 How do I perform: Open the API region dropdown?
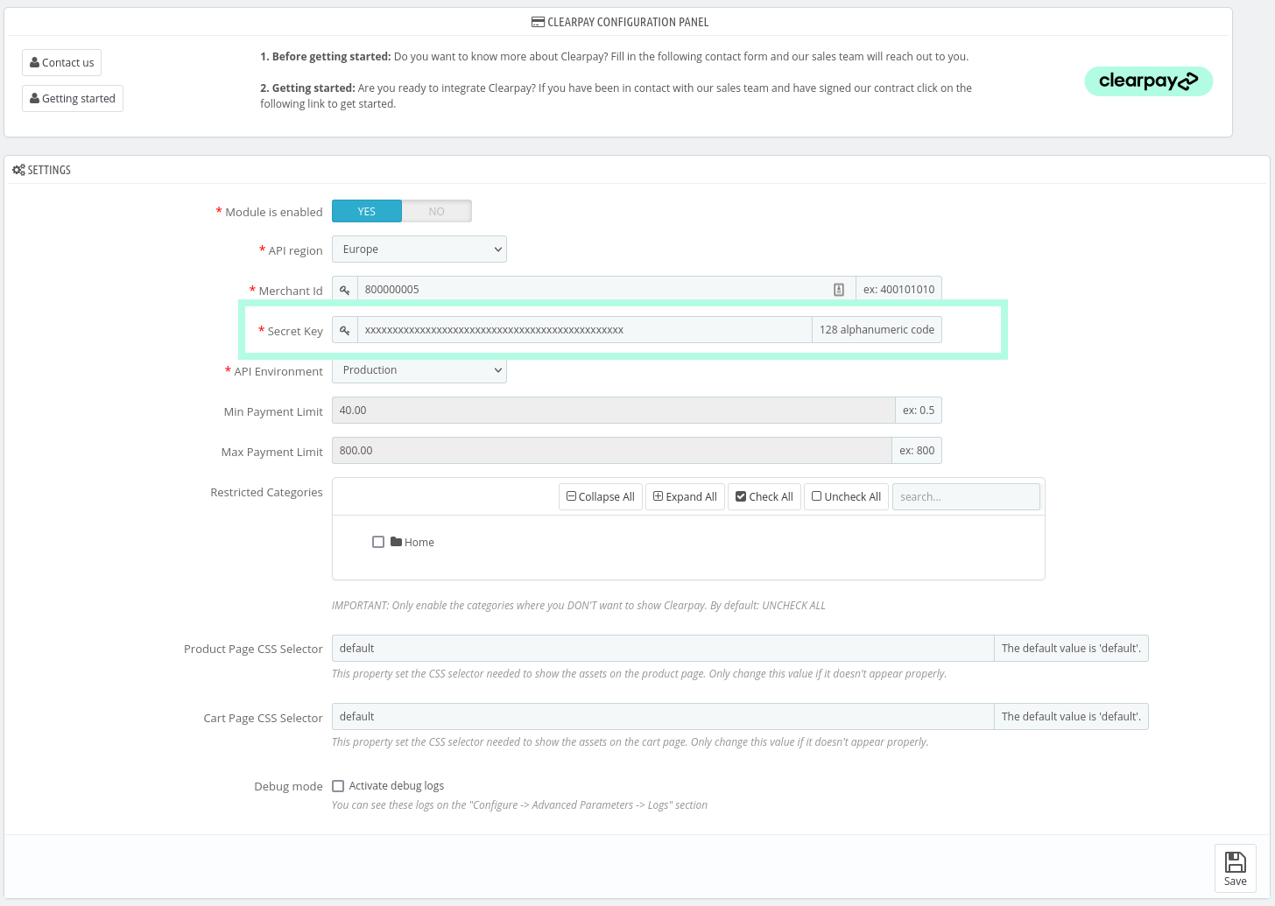point(419,249)
